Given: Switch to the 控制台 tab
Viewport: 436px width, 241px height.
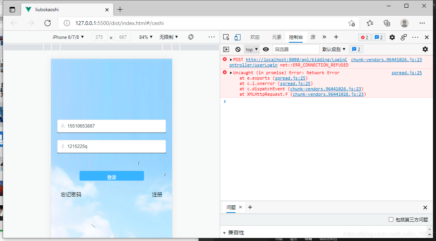Looking at the screenshot, I should pyautogui.click(x=296, y=37).
